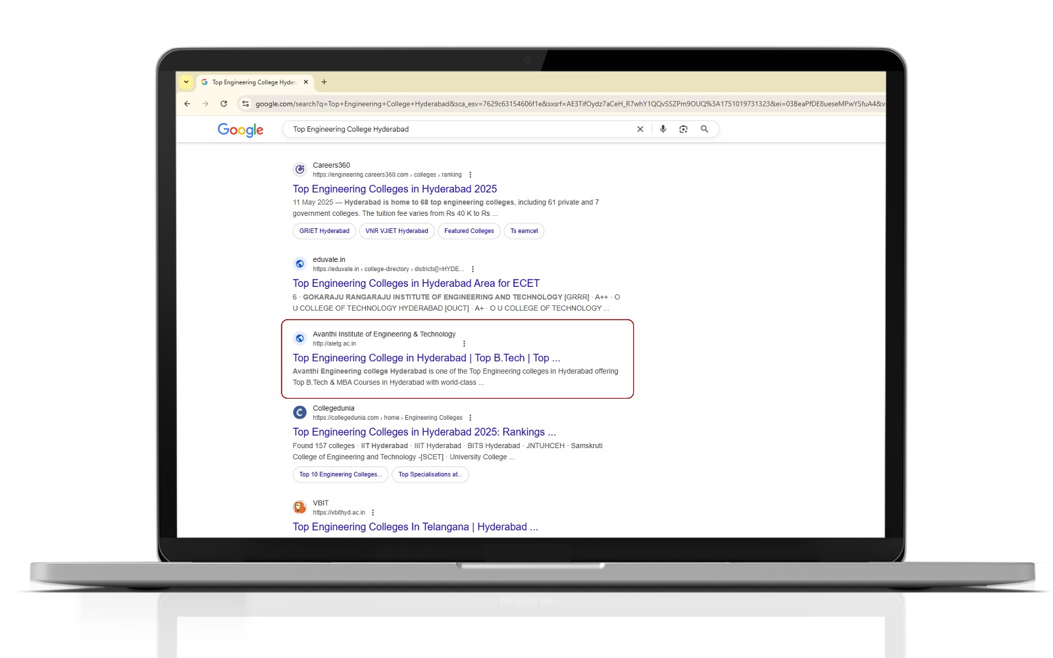The width and height of the screenshot is (1053, 658).
Task: Clear the search box with X icon
Action: click(x=640, y=129)
